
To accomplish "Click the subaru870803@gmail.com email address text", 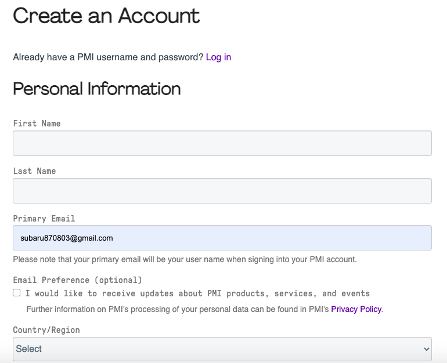I will pyautogui.click(x=66, y=238).
